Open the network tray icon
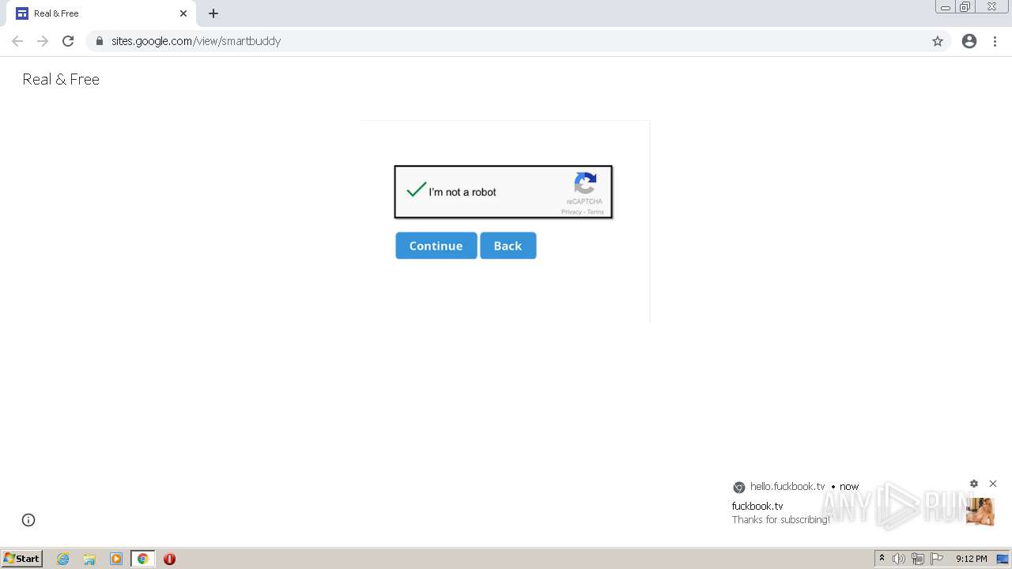This screenshot has width=1012, height=569. tap(918, 559)
